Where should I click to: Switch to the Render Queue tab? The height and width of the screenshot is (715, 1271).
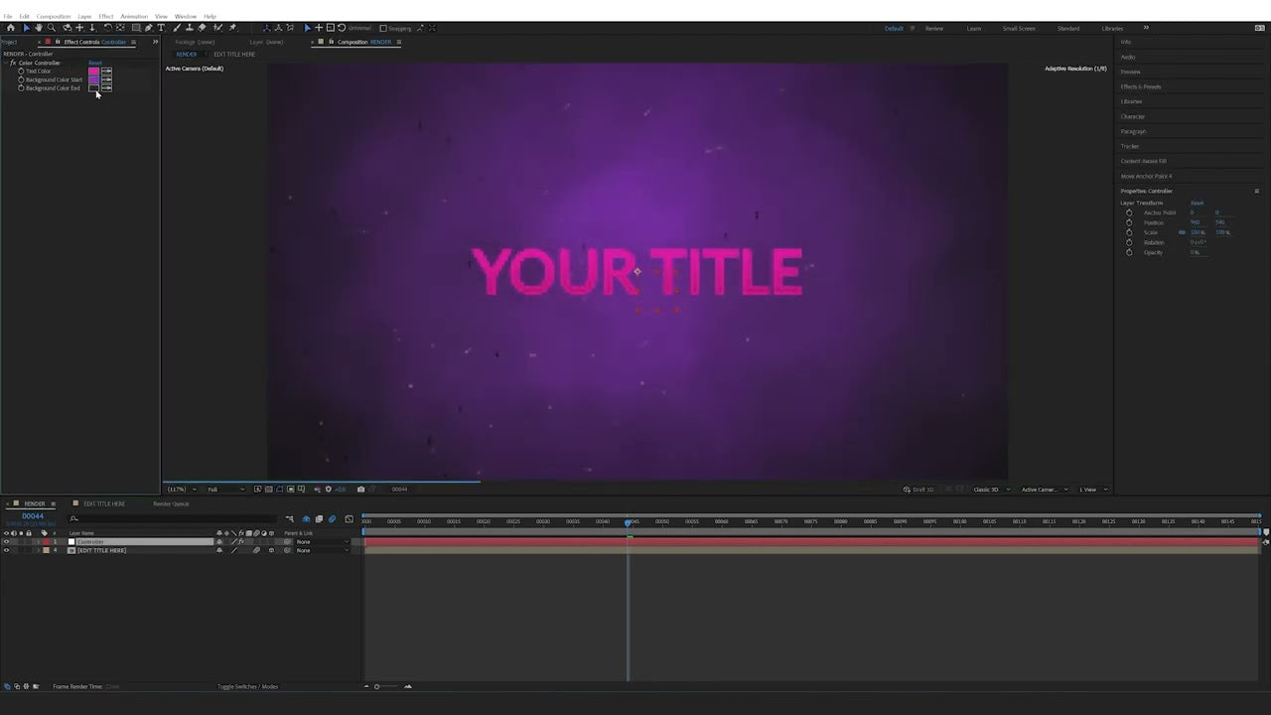tap(171, 503)
